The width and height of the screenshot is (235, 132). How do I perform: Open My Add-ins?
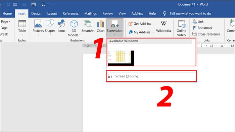pos(140,32)
